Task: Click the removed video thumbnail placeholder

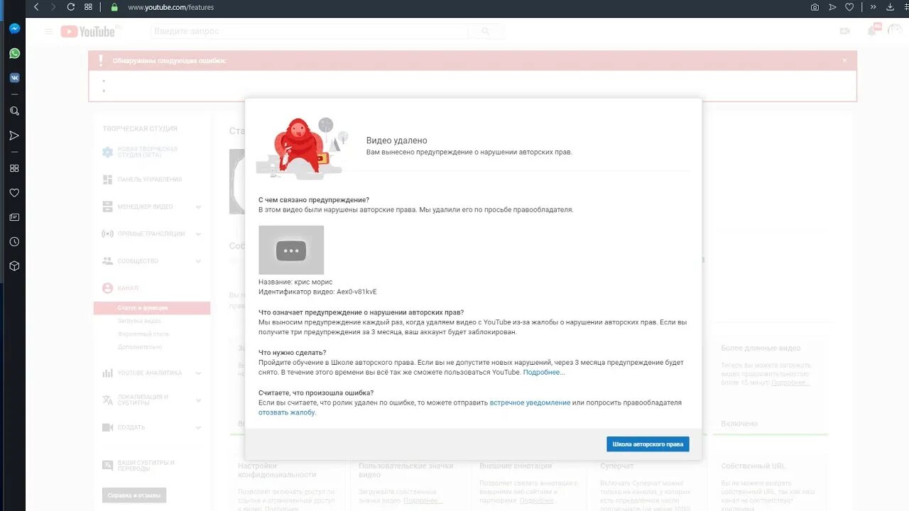Action: coord(291,250)
